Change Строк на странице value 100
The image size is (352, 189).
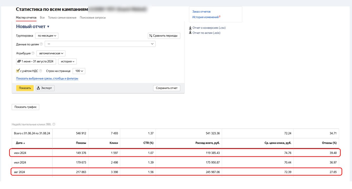tap(79, 71)
